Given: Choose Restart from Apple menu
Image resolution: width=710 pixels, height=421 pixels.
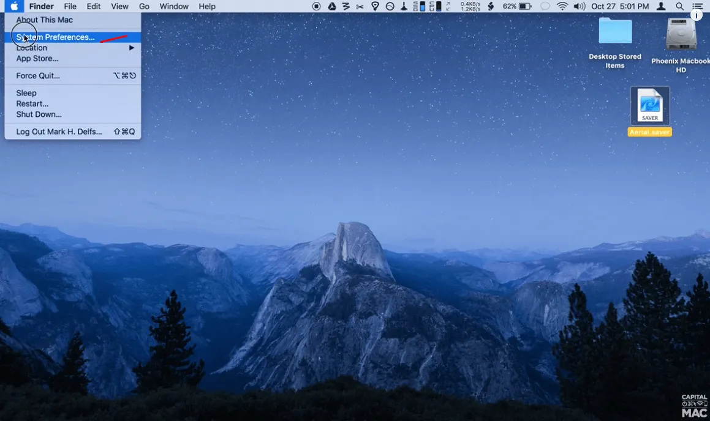Looking at the screenshot, I should point(72,103).
